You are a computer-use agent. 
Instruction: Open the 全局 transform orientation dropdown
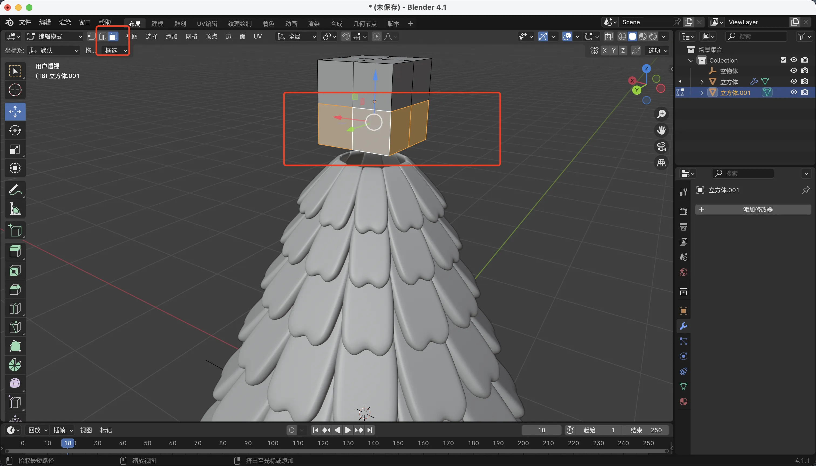click(297, 36)
